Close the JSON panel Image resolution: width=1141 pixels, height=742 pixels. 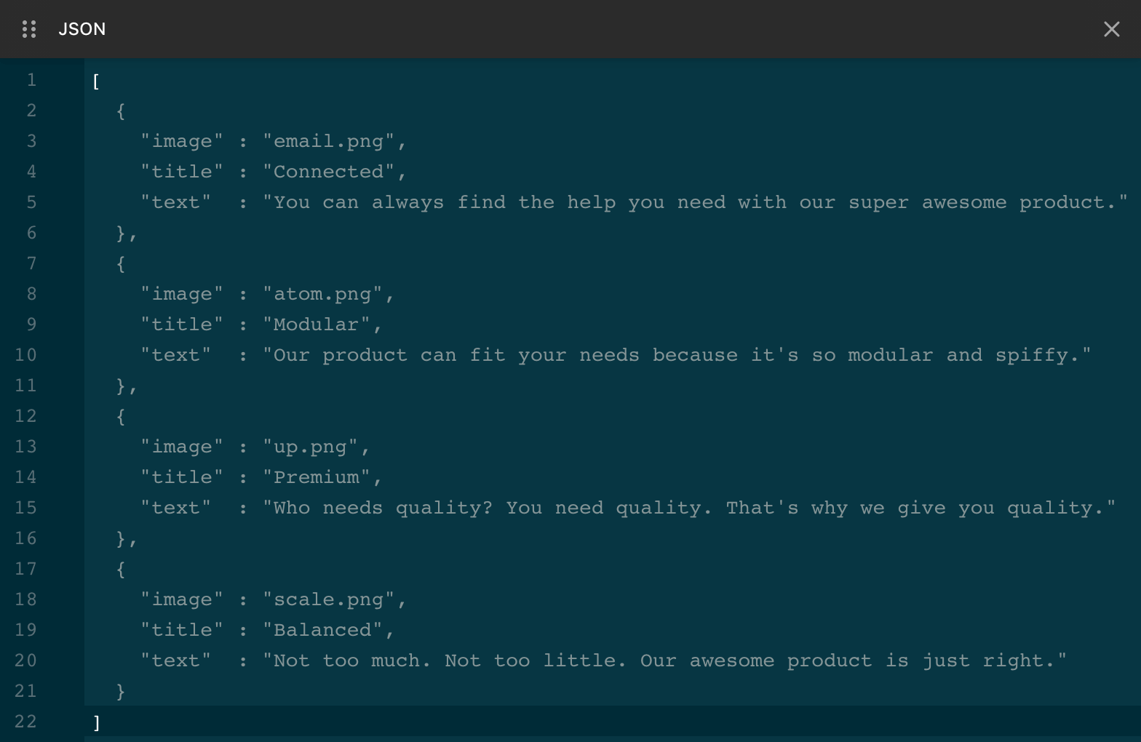(x=1111, y=29)
